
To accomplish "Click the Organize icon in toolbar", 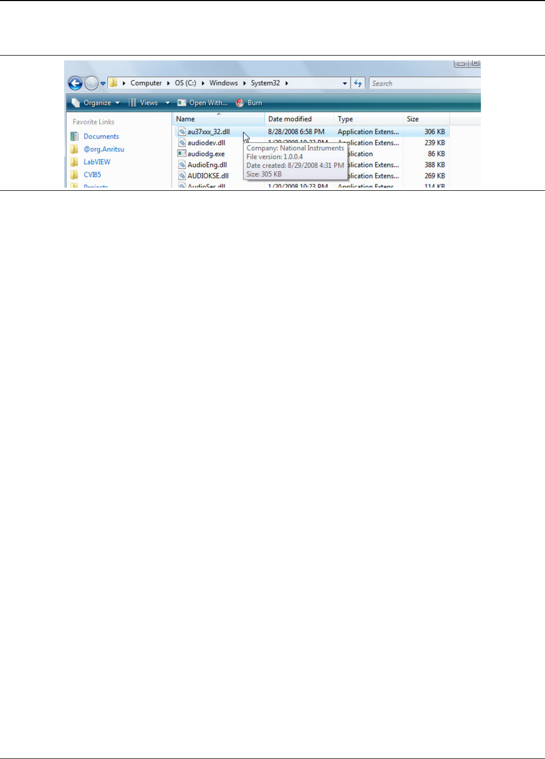I will [x=75, y=103].
